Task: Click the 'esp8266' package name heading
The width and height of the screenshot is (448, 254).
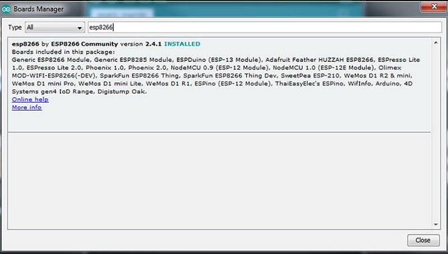Action: [x=25, y=44]
